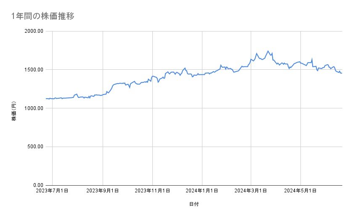Select the 2023年9月1日 date label
The width and height of the screenshot is (353, 218).
click(103, 191)
